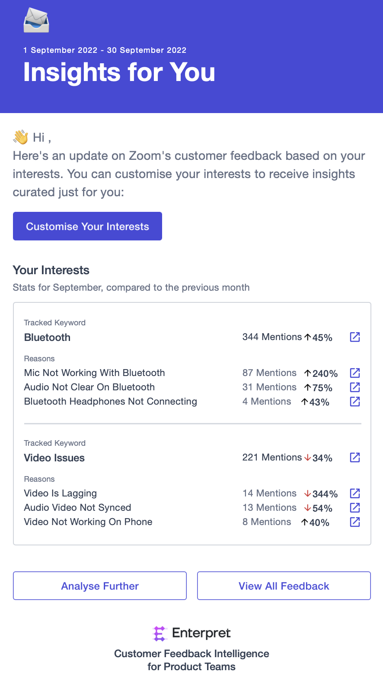Open link icon for Video Not Working On Phone
The image size is (383, 681).
tap(355, 522)
